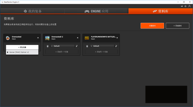The width and height of the screenshot is (193, 107).
Task: Open Default config dropdown for PUBG card
Action: click(102, 46)
